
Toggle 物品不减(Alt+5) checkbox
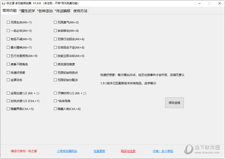click(8, 39)
